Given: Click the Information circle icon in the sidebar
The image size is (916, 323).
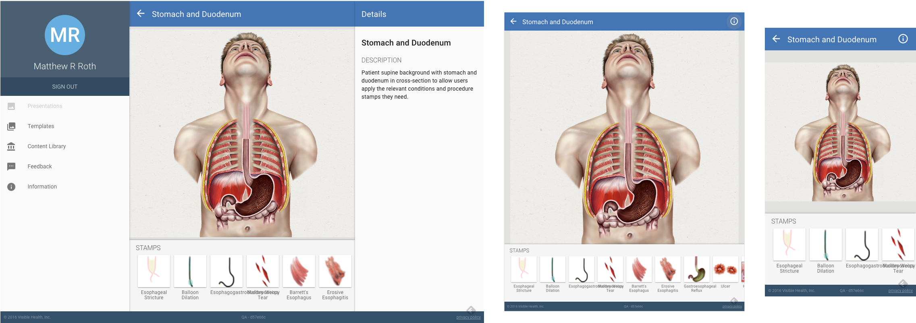Looking at the screenshot, I should (11, 186).
